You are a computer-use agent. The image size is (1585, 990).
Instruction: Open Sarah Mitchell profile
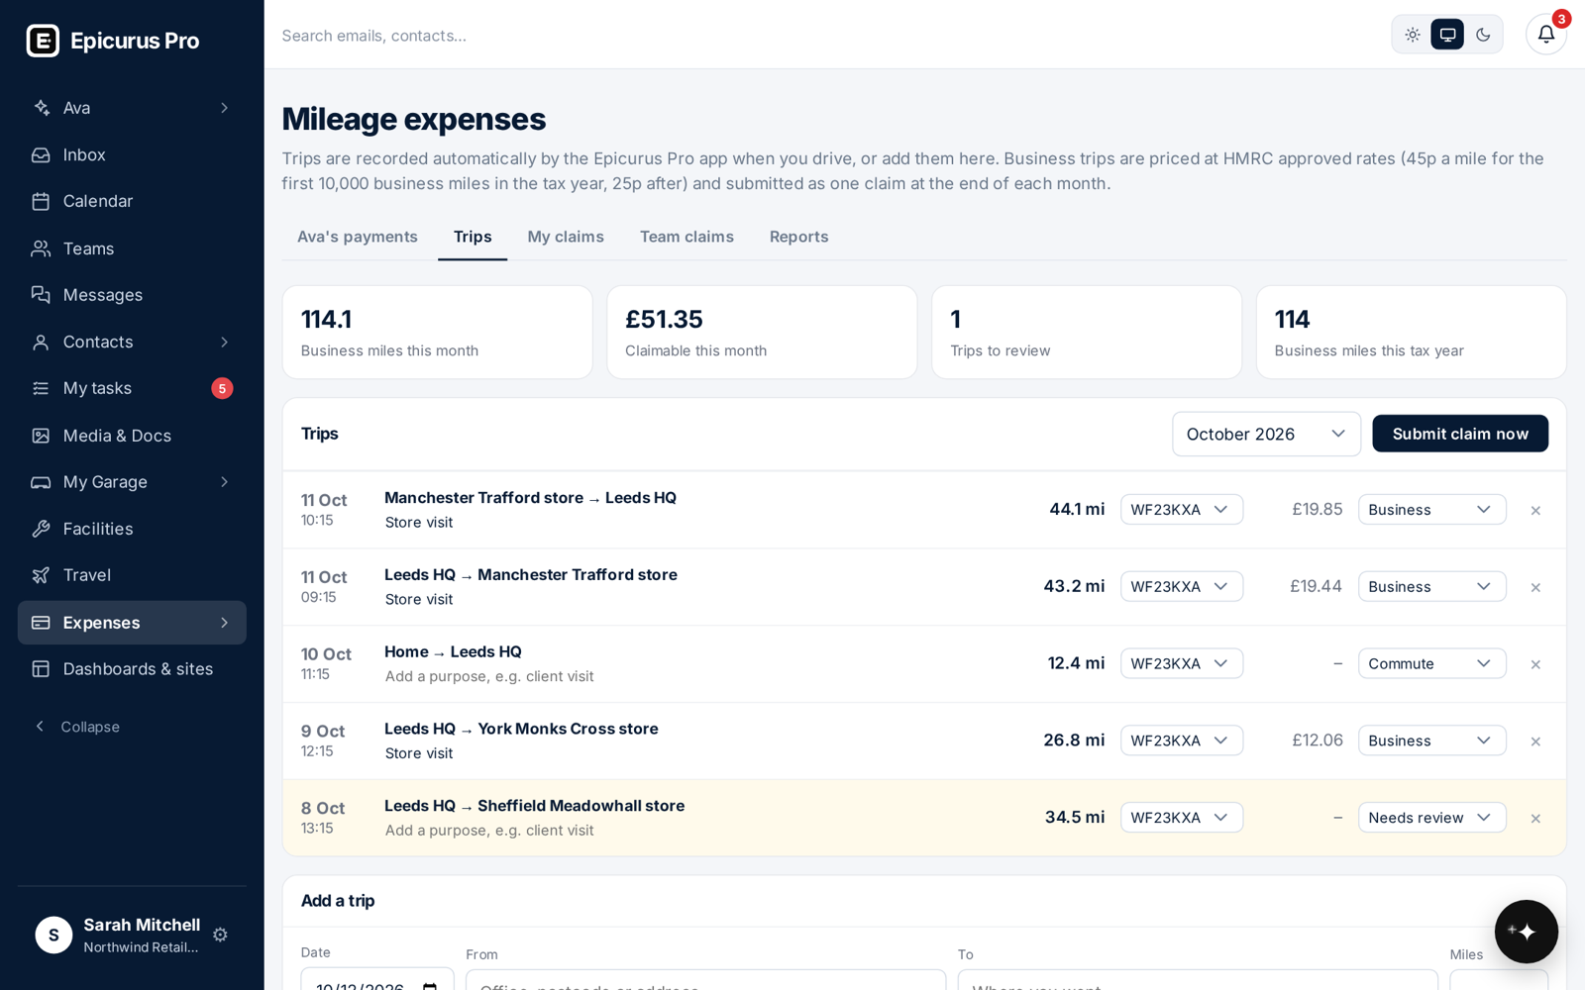pos(118,935)
